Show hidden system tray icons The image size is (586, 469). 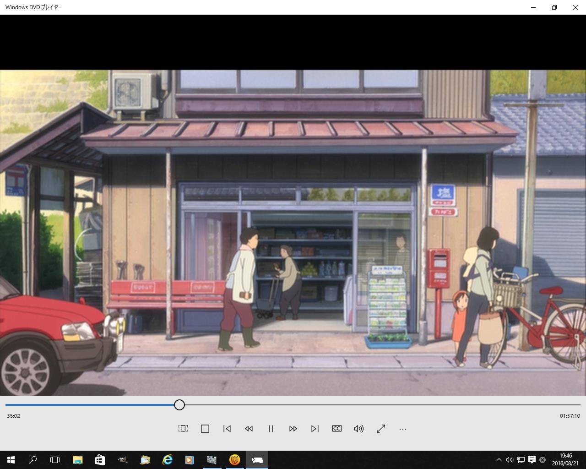pyautogui.click(x=499, y=460)
